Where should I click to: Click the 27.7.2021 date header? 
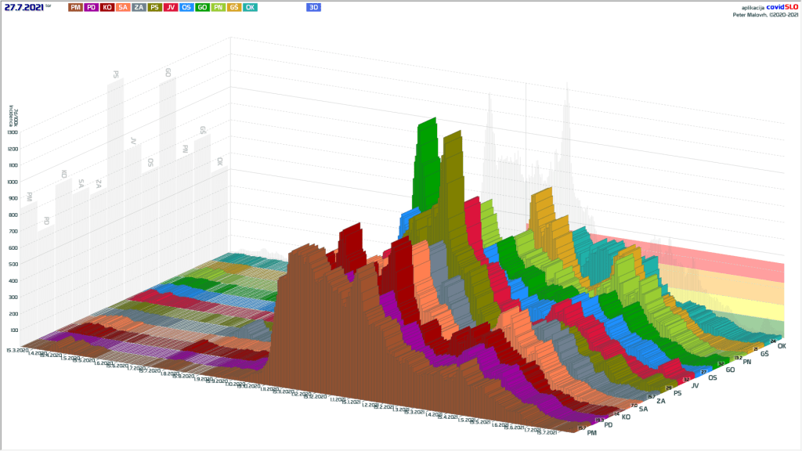click(23, 7)
